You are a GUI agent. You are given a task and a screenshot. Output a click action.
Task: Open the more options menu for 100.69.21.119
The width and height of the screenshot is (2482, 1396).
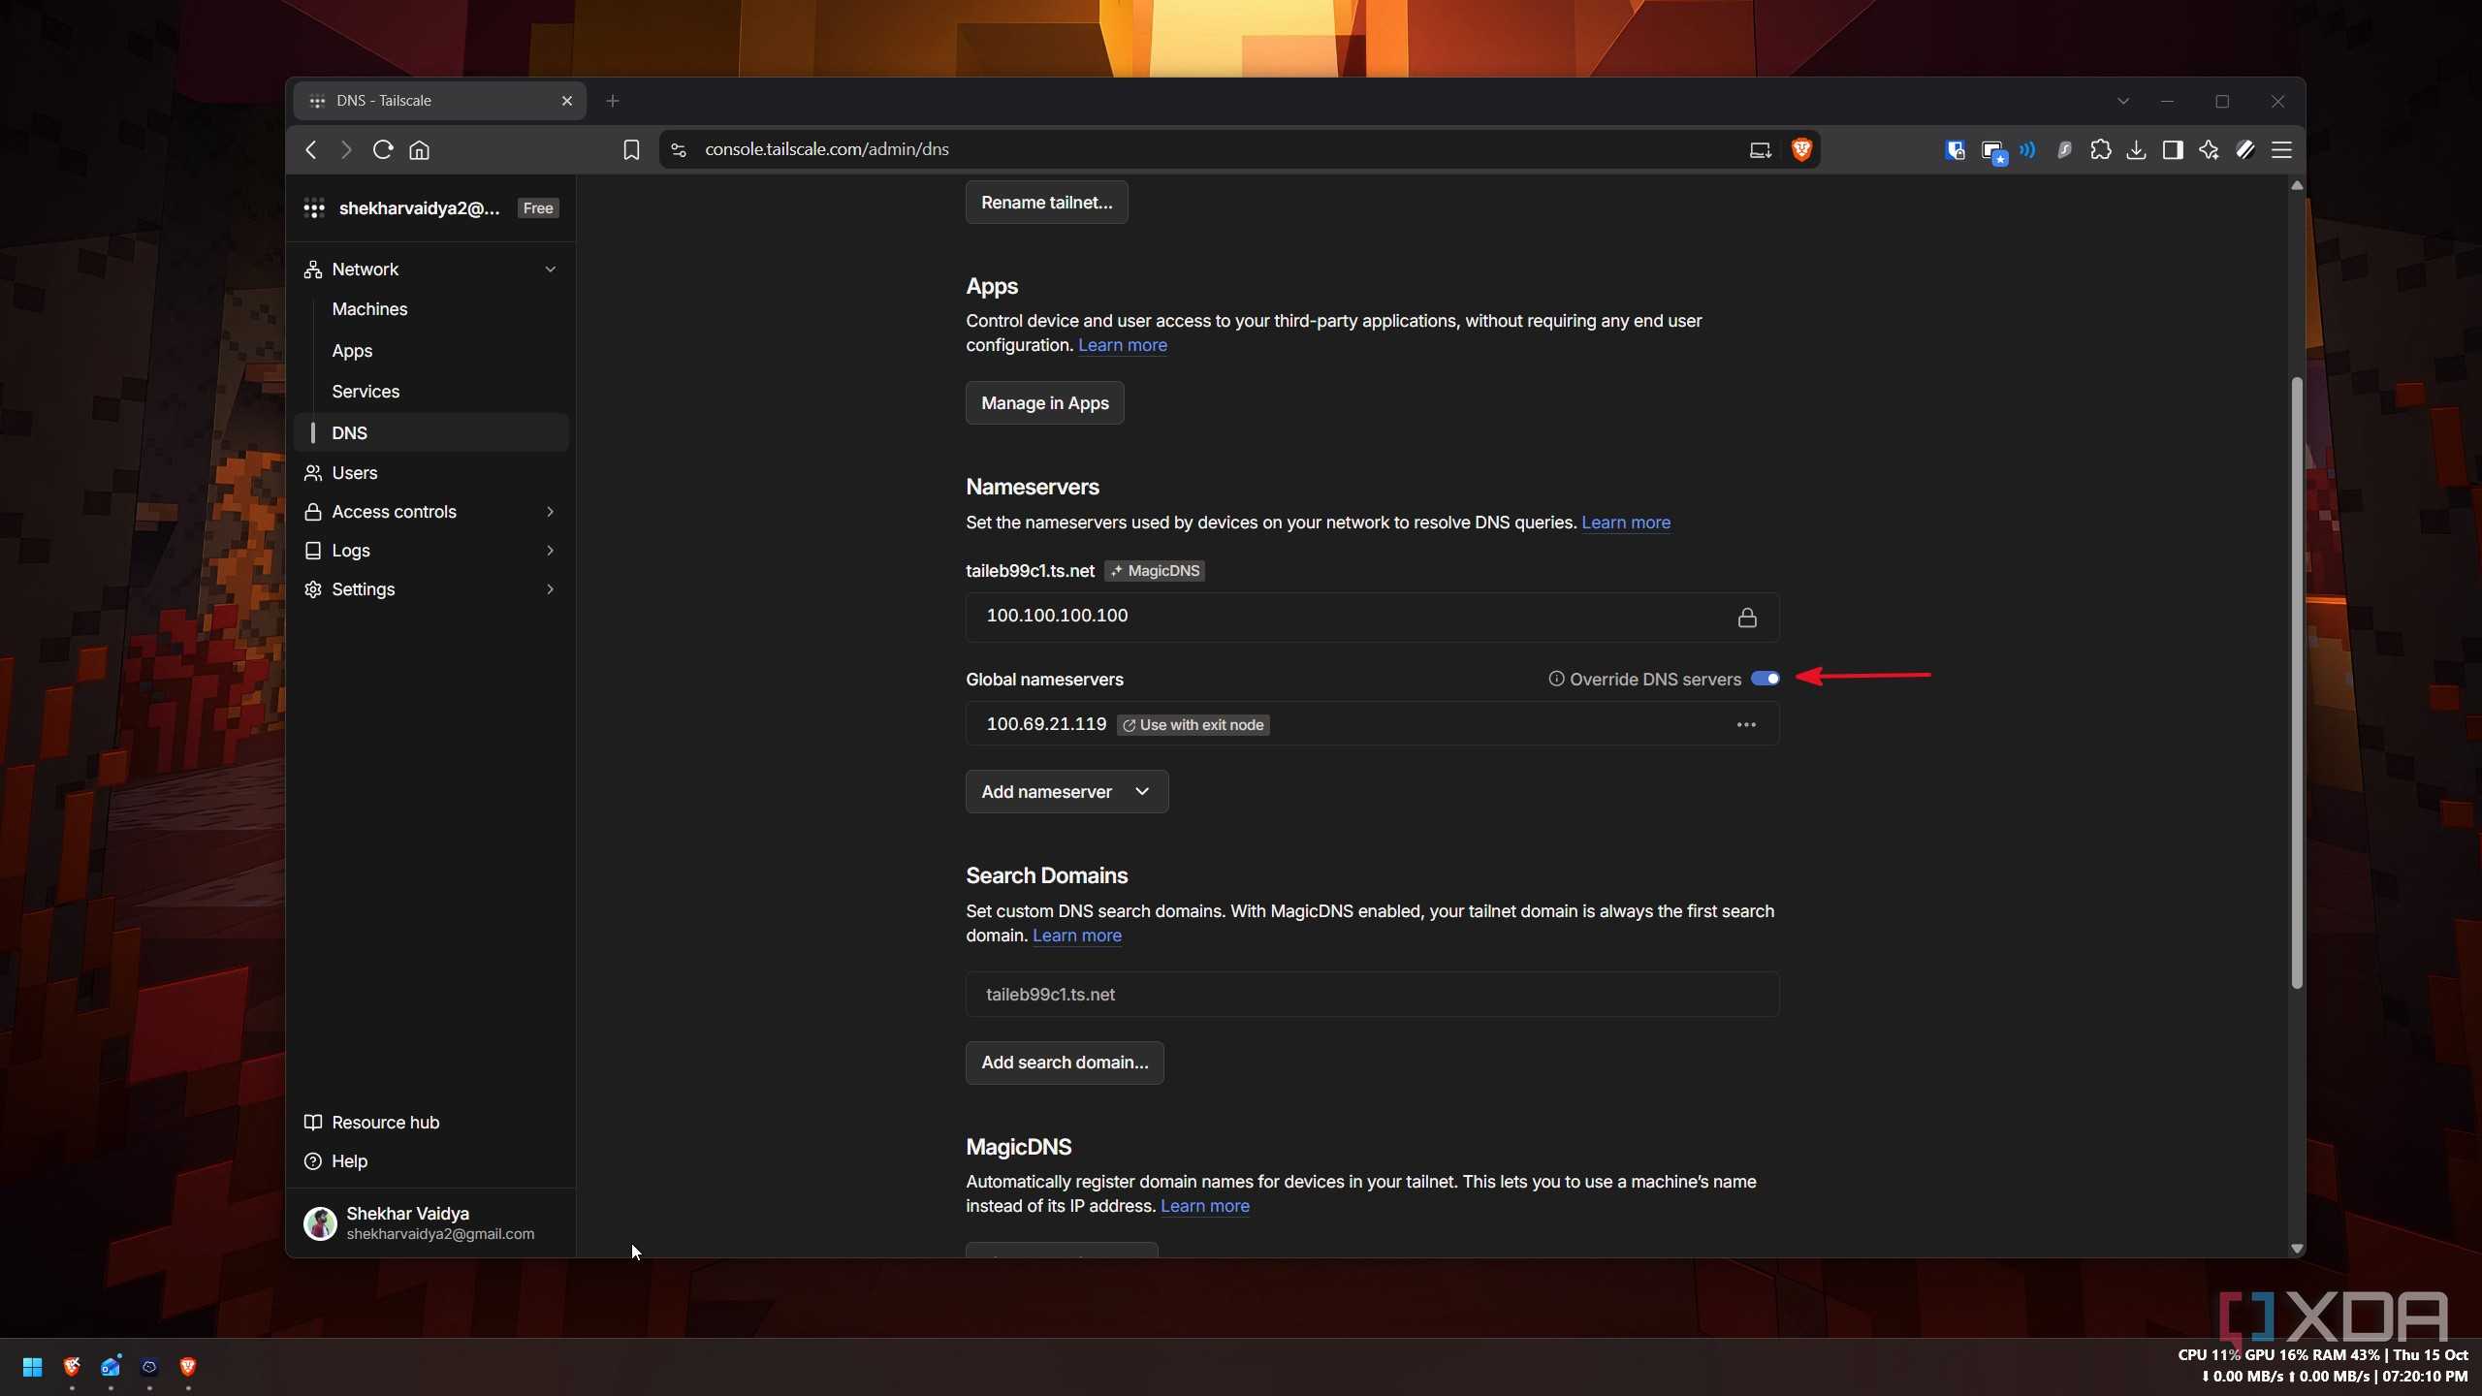(1746, 724)
